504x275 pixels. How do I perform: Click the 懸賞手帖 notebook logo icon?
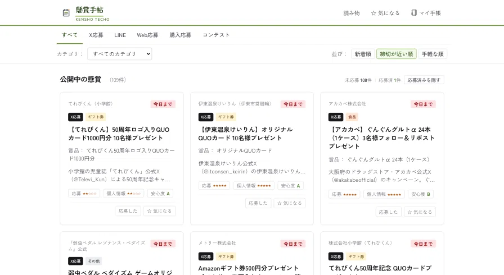click(x=66, y=13)
